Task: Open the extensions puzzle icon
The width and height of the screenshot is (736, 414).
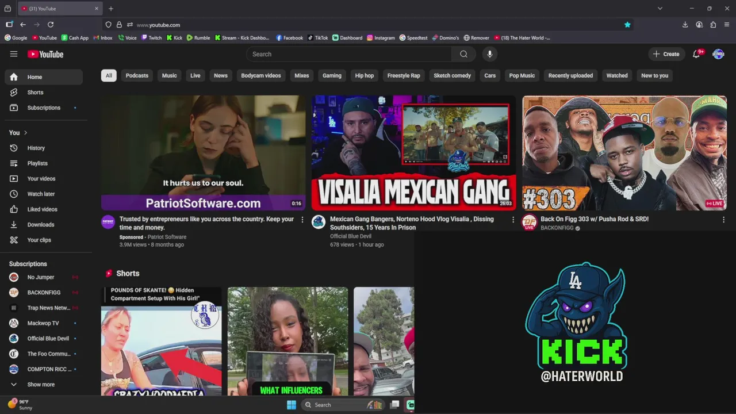Action: tap(713, 25)
